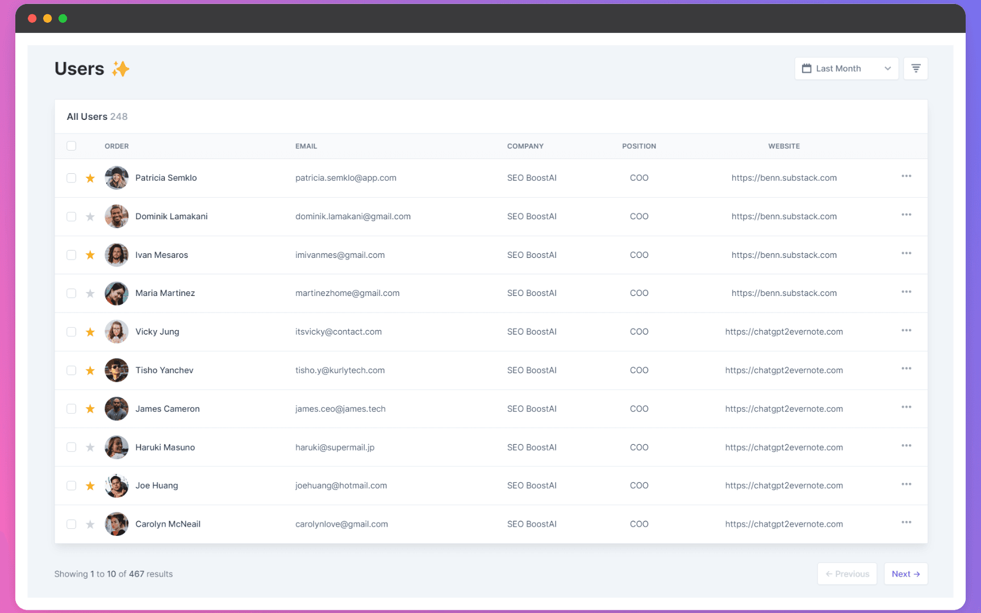
Task: Select all users with the header checkbox
Action: (x=71, y=146)
